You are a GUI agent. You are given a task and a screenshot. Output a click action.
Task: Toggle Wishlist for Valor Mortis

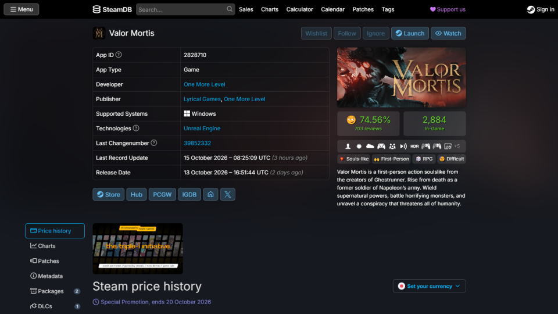[316, 33]
